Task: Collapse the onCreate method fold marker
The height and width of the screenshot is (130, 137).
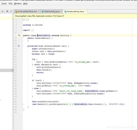Action: pos(22,46)
